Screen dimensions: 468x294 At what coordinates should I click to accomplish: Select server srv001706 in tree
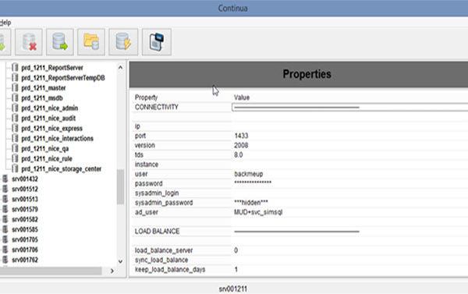click(x=25, y=250)
